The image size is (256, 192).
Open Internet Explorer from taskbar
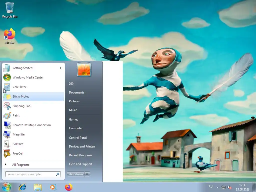[x=22, y=187]
